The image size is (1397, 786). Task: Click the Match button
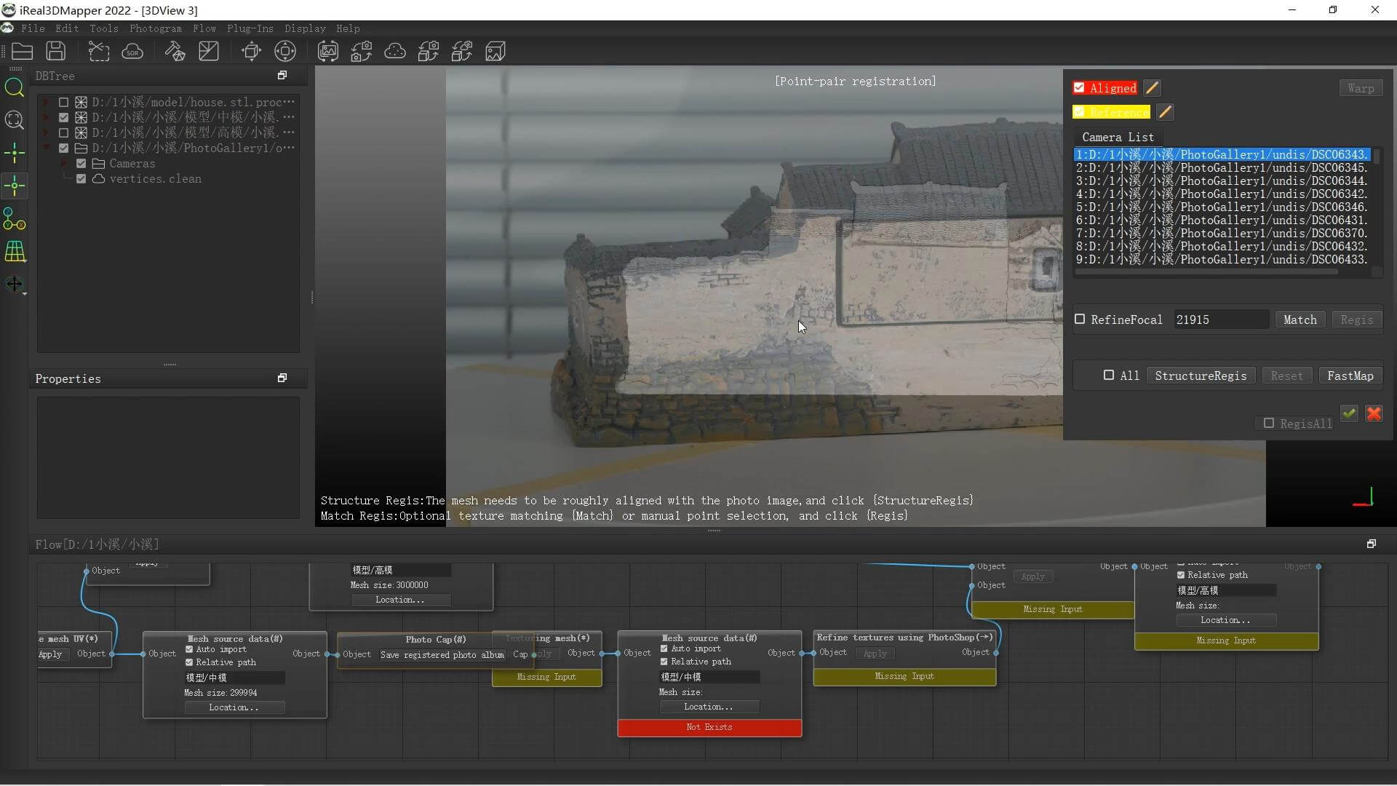pos(1300,319)
